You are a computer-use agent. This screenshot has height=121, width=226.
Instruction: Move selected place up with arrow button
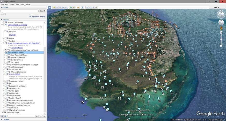pos(37,116)
